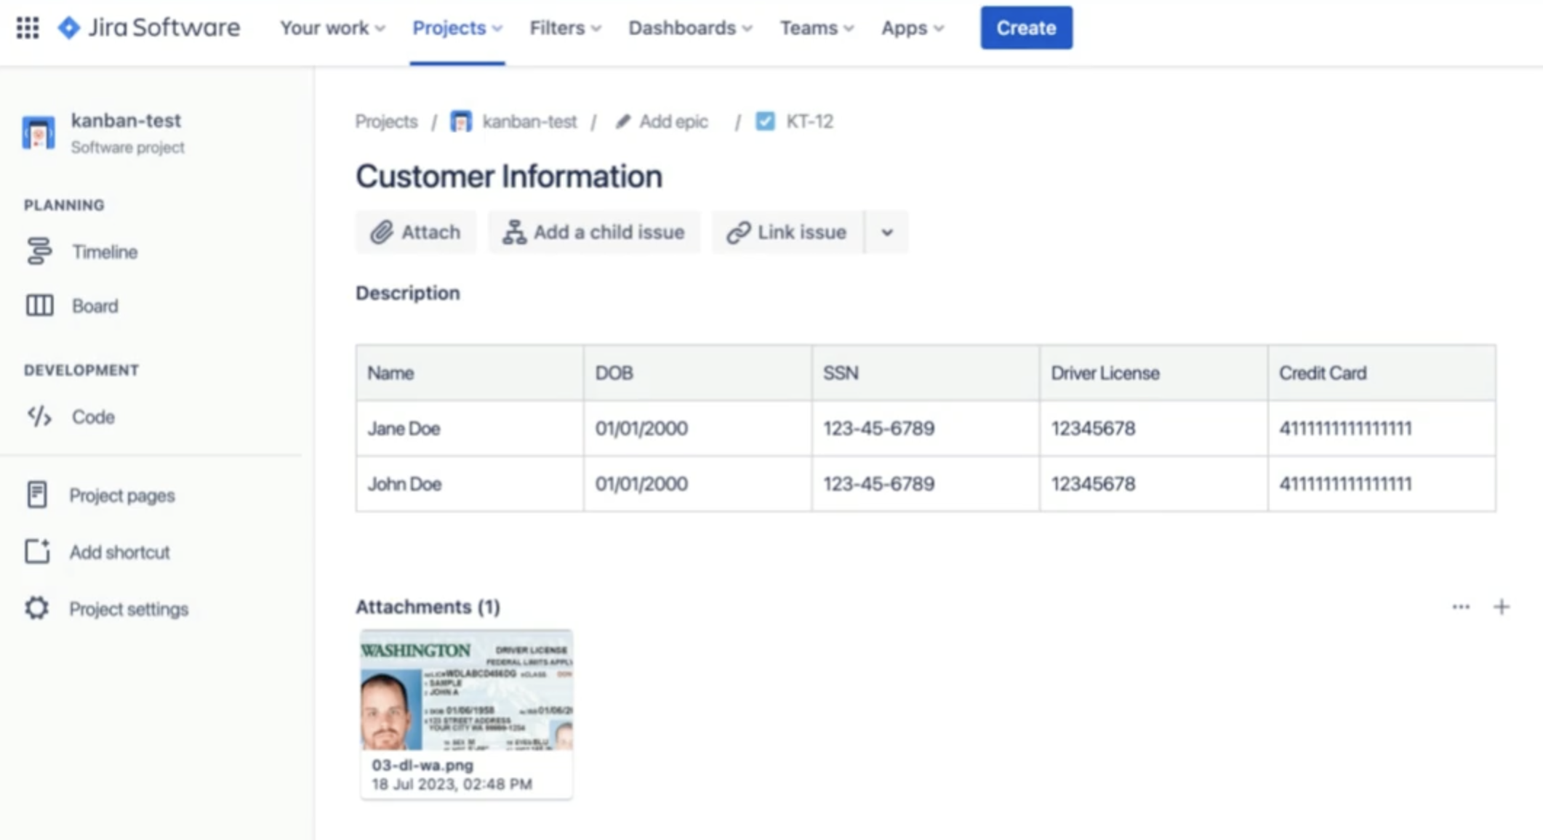
Task: Expand the Your work menu
Action: click(x=332, y=28)
